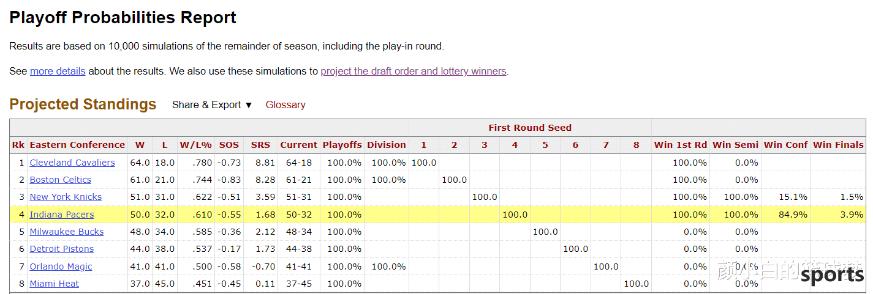Open the Glossary link
The width and height of the screenshot is (873, 294).
[x=285, y=105]
